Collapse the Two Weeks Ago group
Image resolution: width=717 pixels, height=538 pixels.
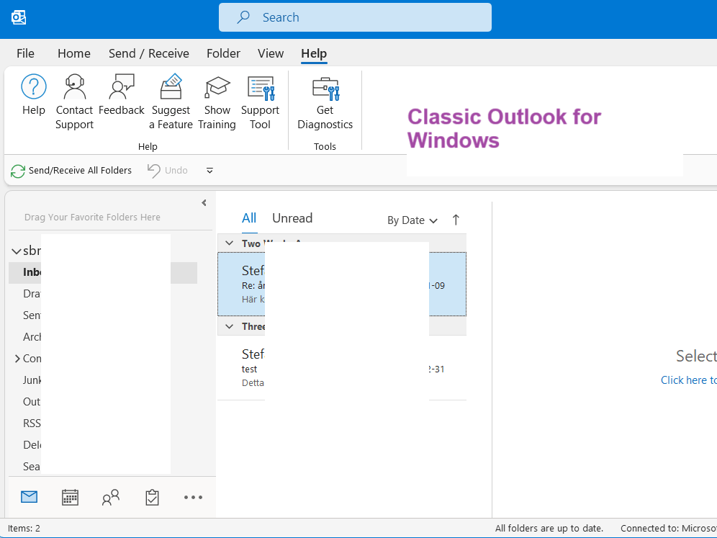(x=230, y=243)
